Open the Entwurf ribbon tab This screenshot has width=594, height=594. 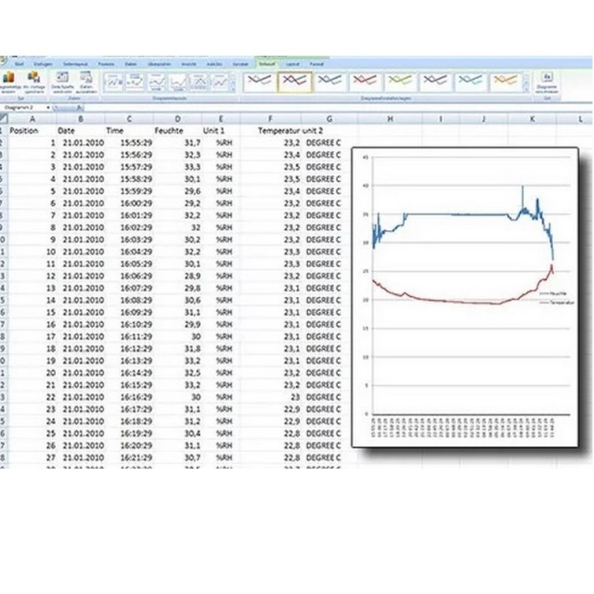[x=265, y=63]
